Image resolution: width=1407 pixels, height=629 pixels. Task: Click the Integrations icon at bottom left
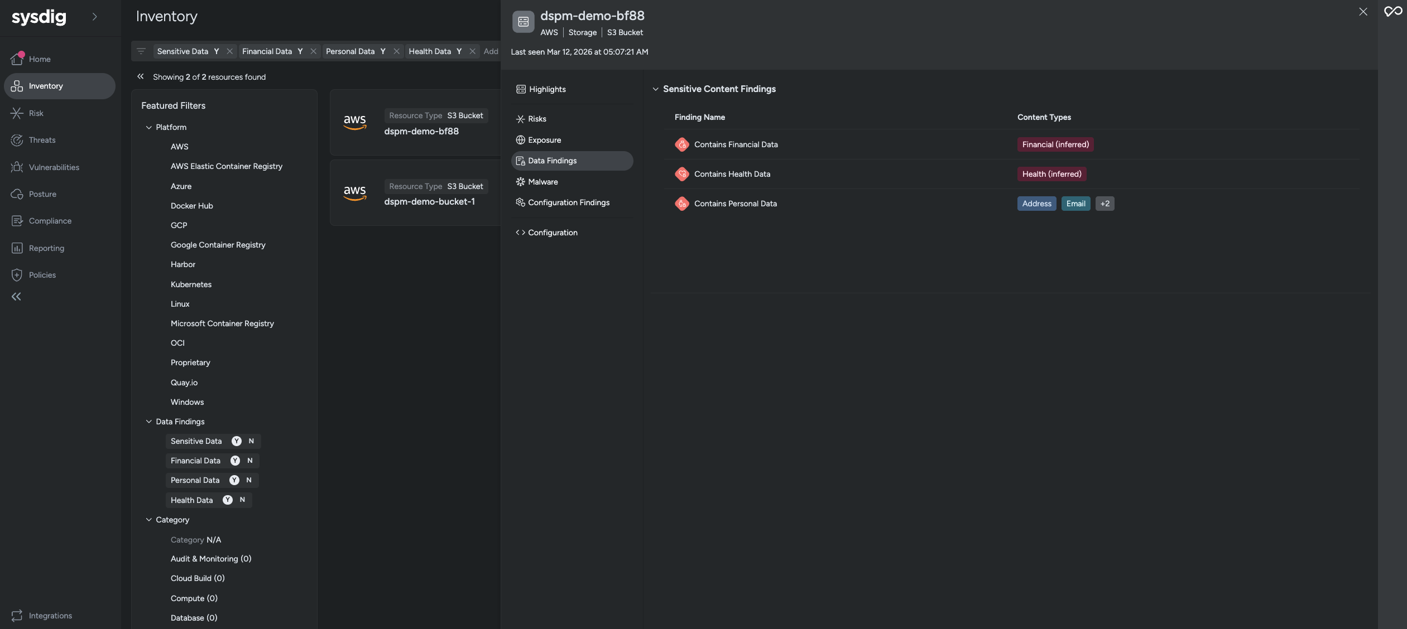[17, 616]
